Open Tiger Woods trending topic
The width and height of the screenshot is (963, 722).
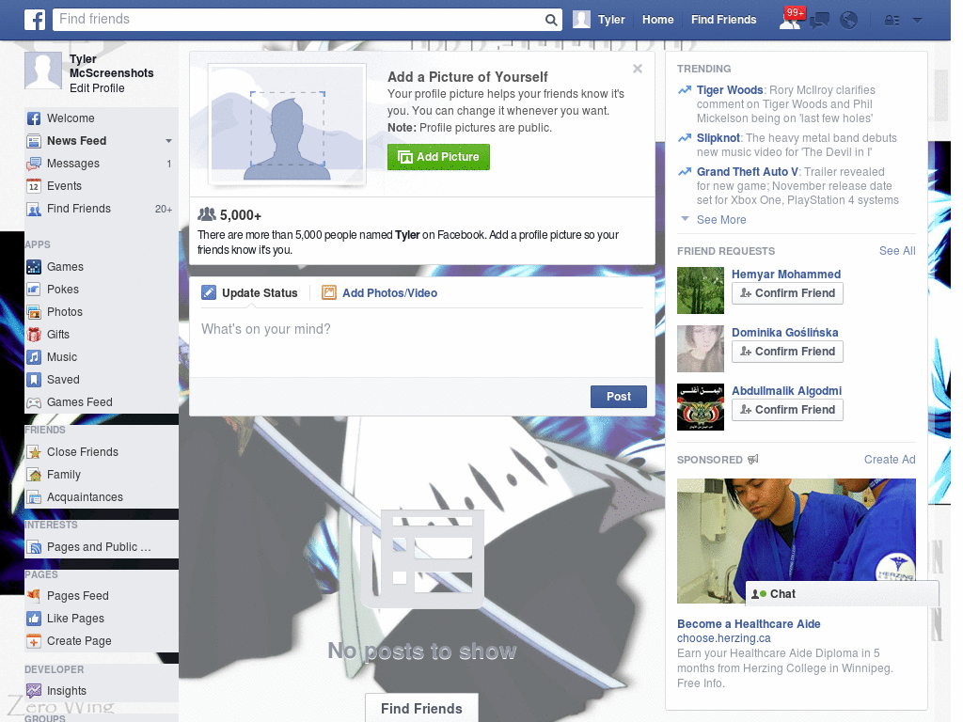(x=730, y=90)
